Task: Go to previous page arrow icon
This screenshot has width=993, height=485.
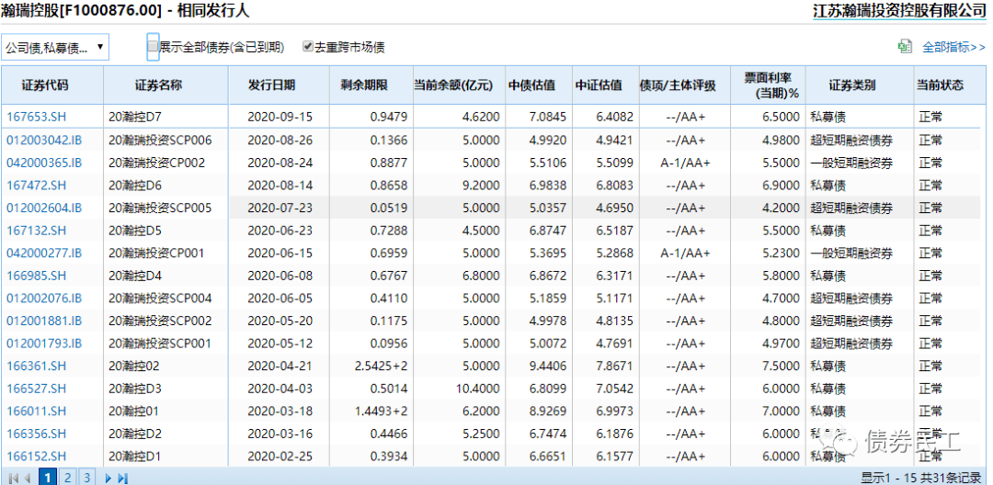Action: (28, 478)
